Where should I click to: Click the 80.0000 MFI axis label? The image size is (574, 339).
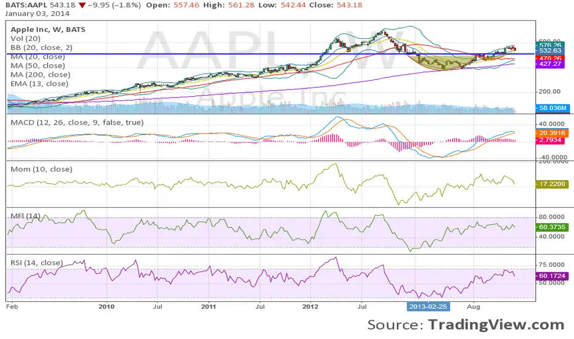(551, 217)
